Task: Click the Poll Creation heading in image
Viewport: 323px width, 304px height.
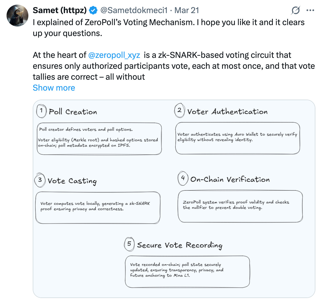Action: pos(73,112)
